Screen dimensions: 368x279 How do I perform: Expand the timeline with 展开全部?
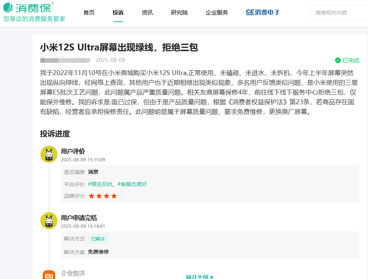(199, 277)
